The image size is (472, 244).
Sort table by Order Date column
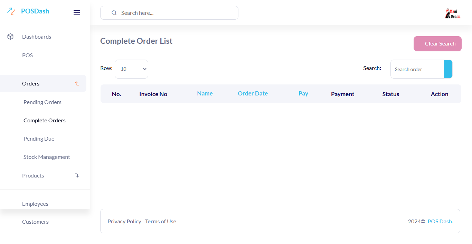(x=253, y=93)
